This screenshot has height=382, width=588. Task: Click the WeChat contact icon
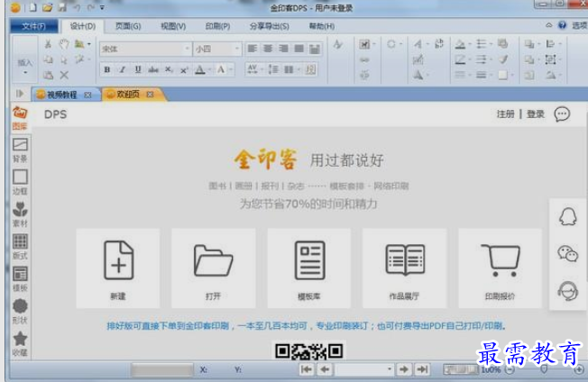tap(568, 253)
